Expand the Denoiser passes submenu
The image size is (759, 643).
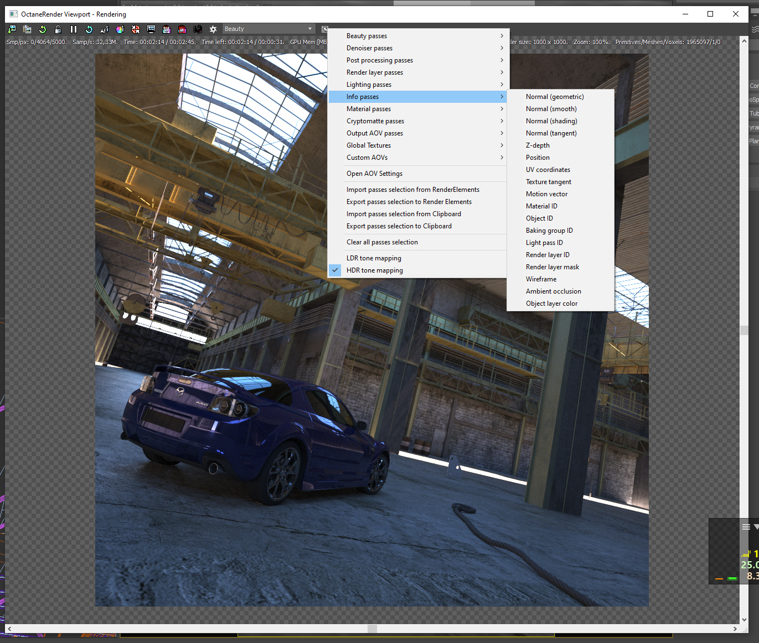coord(418,48)
